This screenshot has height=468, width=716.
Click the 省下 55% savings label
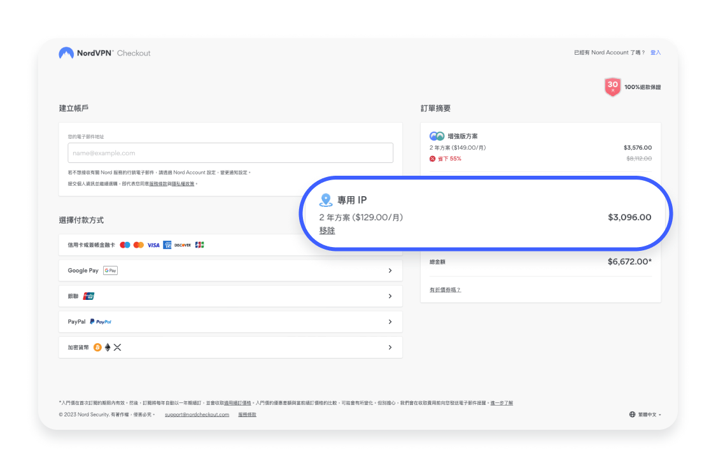pos(449,159)
